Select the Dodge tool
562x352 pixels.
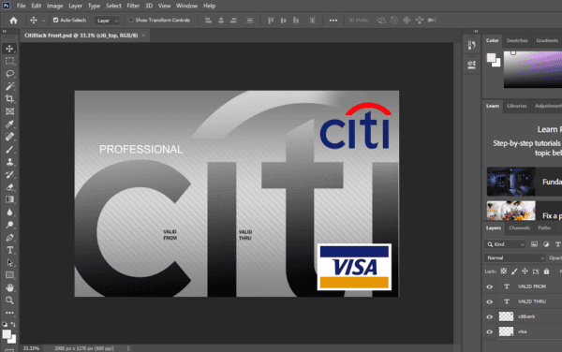click(9, 225)
